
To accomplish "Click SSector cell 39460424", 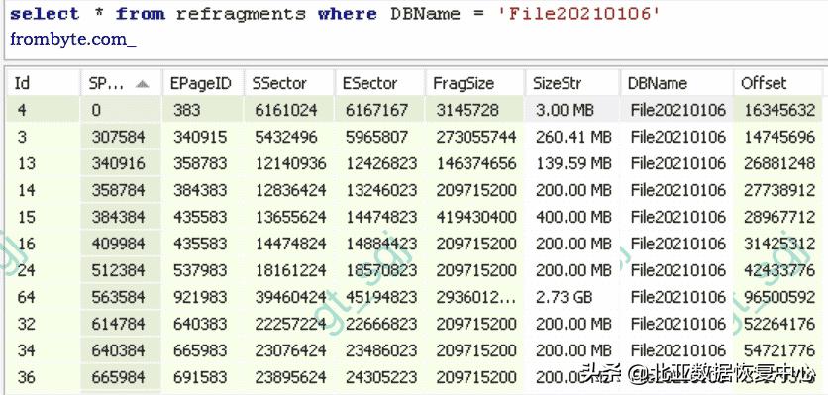I will pos(290,297).
